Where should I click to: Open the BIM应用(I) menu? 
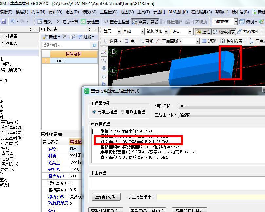(178, 12)
